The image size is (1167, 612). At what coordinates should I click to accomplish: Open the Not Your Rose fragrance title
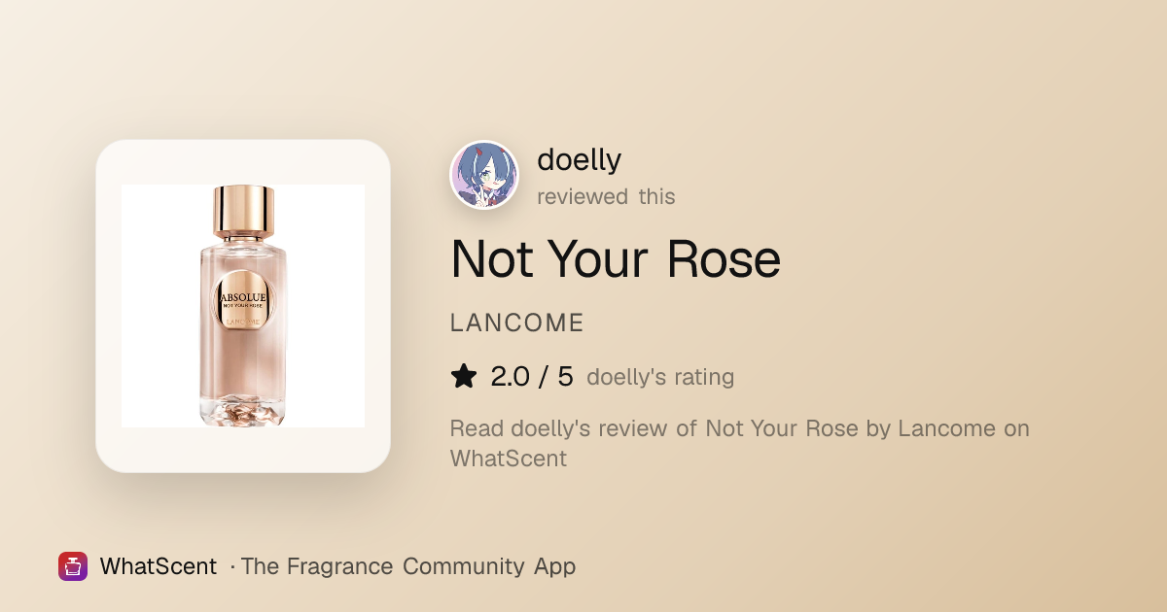pyautogui.click(x=616, y=259)
